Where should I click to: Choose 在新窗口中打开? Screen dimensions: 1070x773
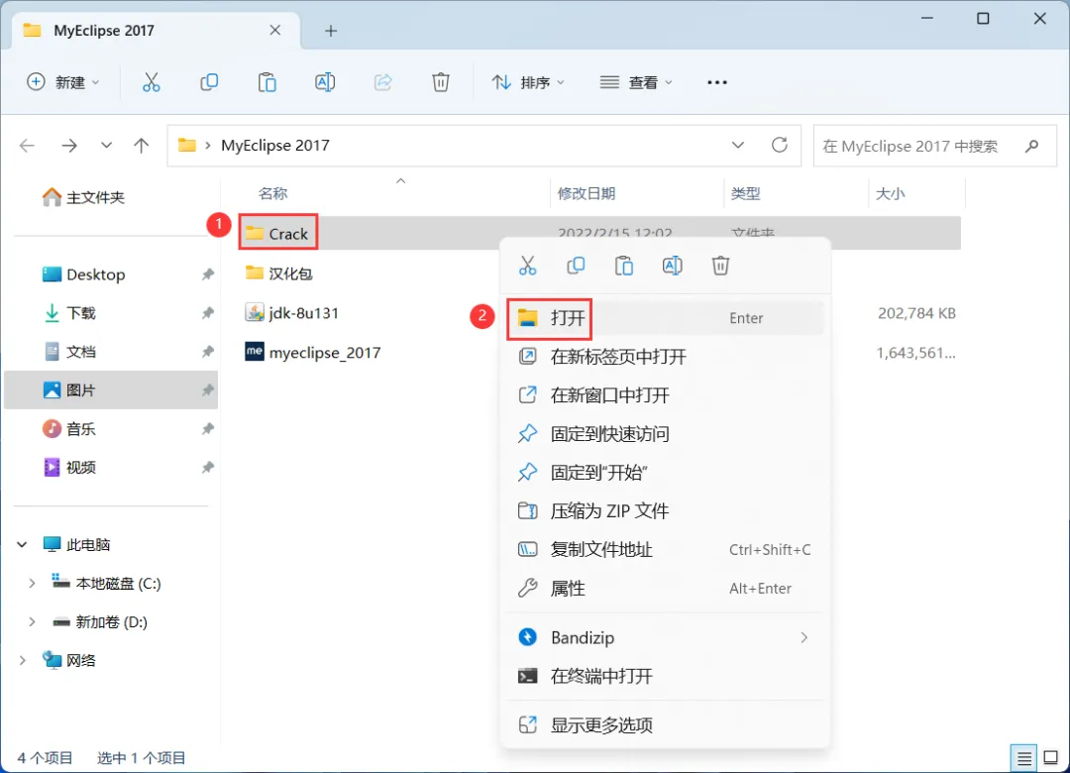665,395
